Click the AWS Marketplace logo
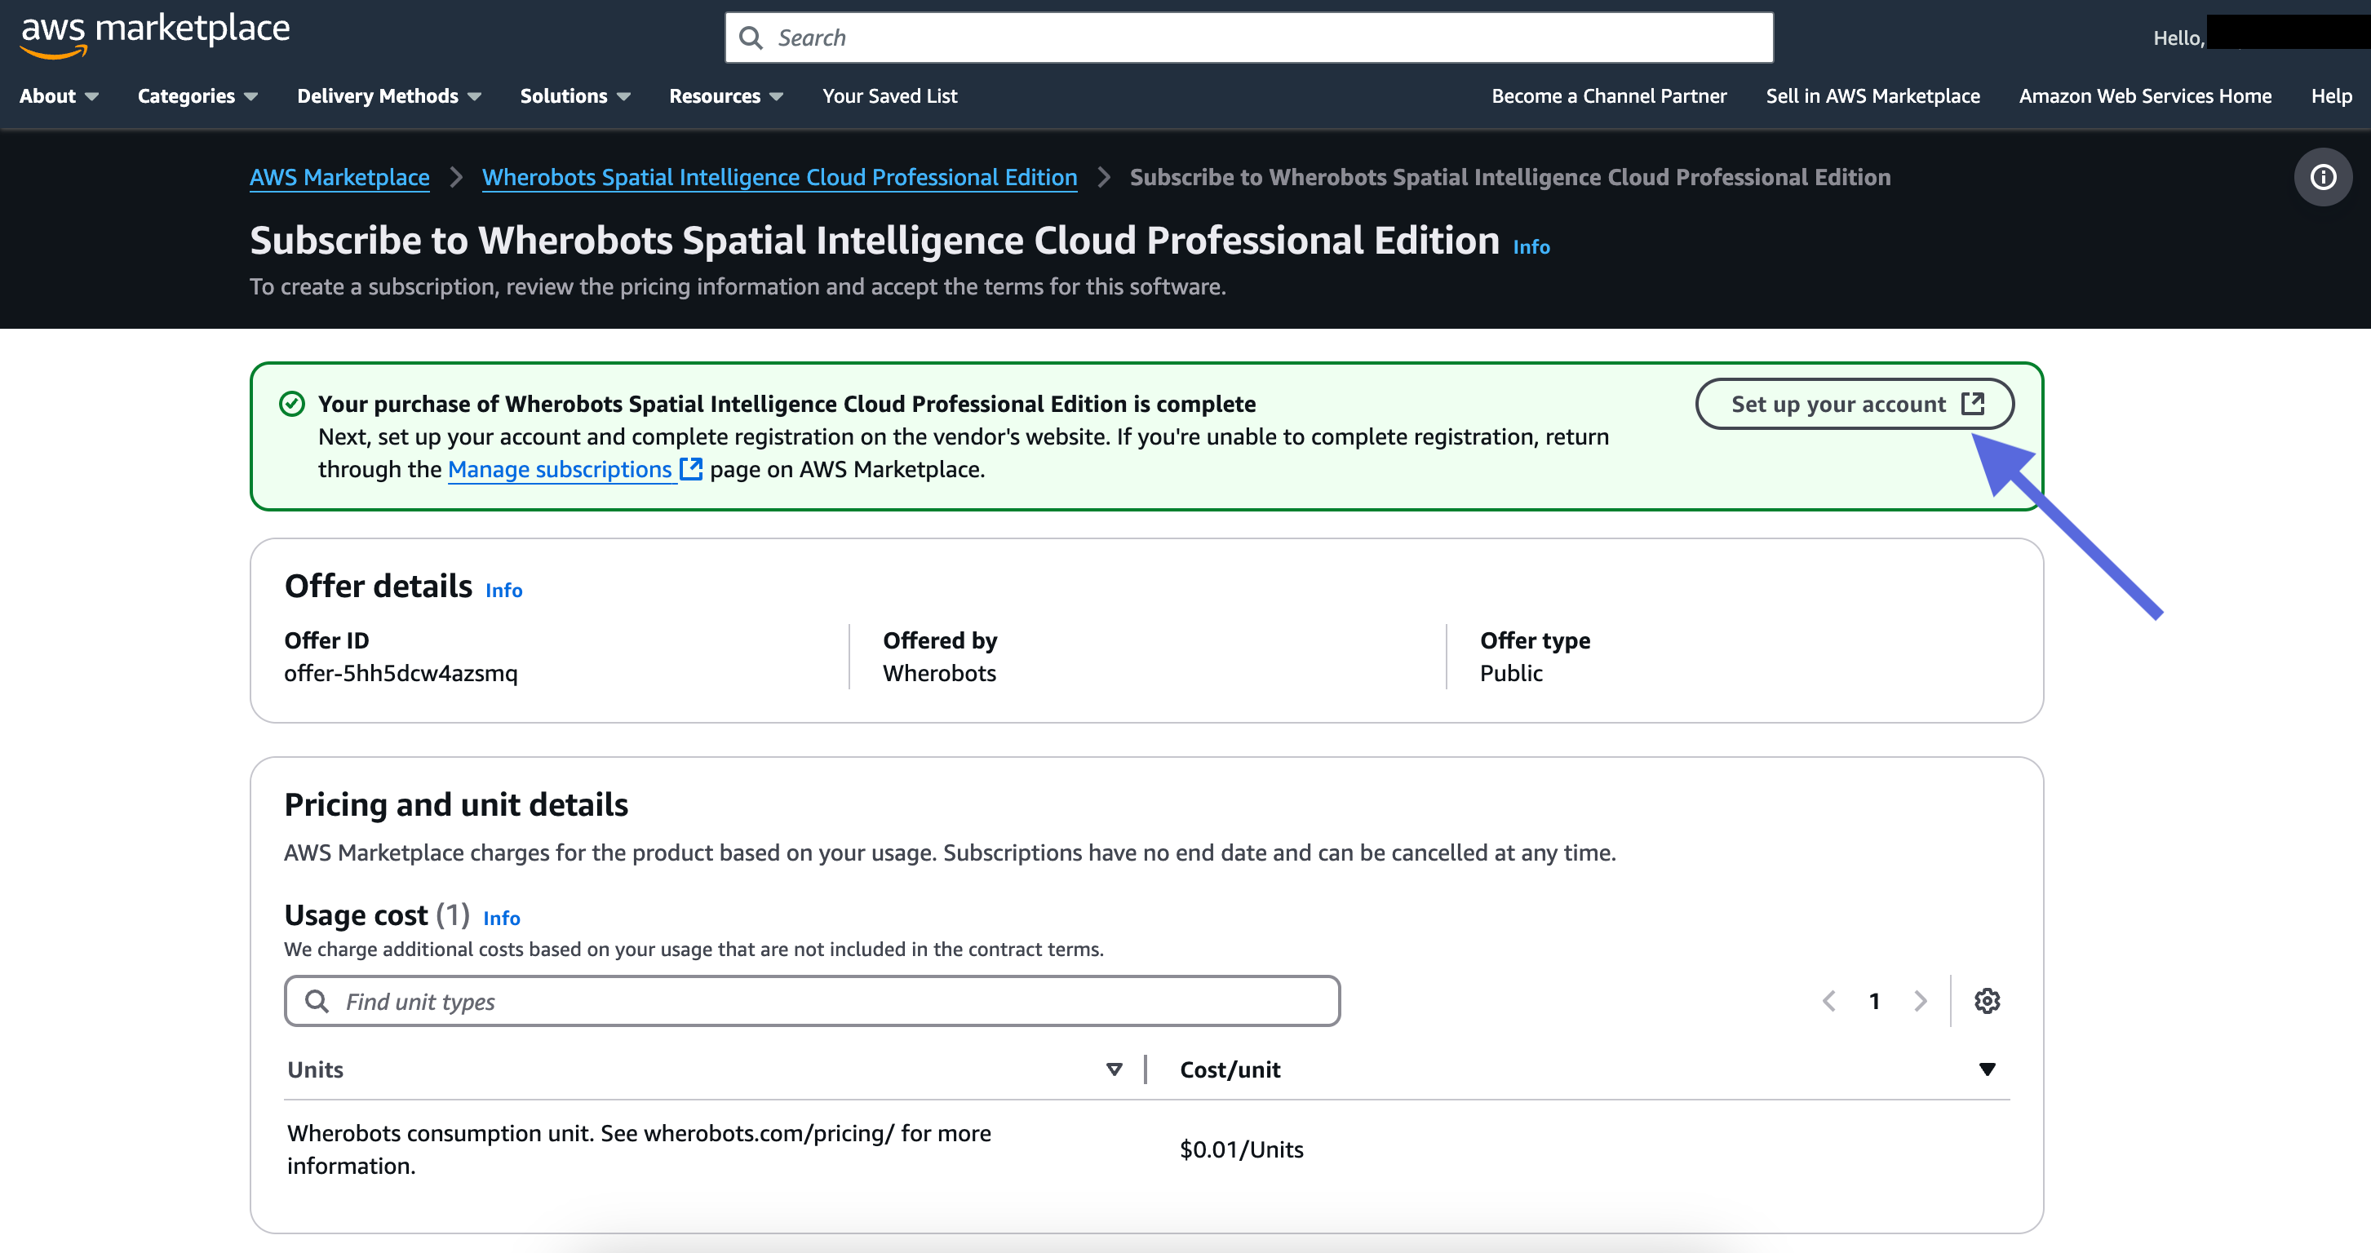Image resolution: width=2371 pixels, height=1253 pixels. pyautogui.click(x=155, y=35)
